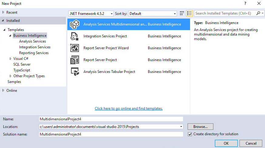The height and width of the screenshot is (148, 265).
Task: Click the Browse button
Action: coord(200,126)
